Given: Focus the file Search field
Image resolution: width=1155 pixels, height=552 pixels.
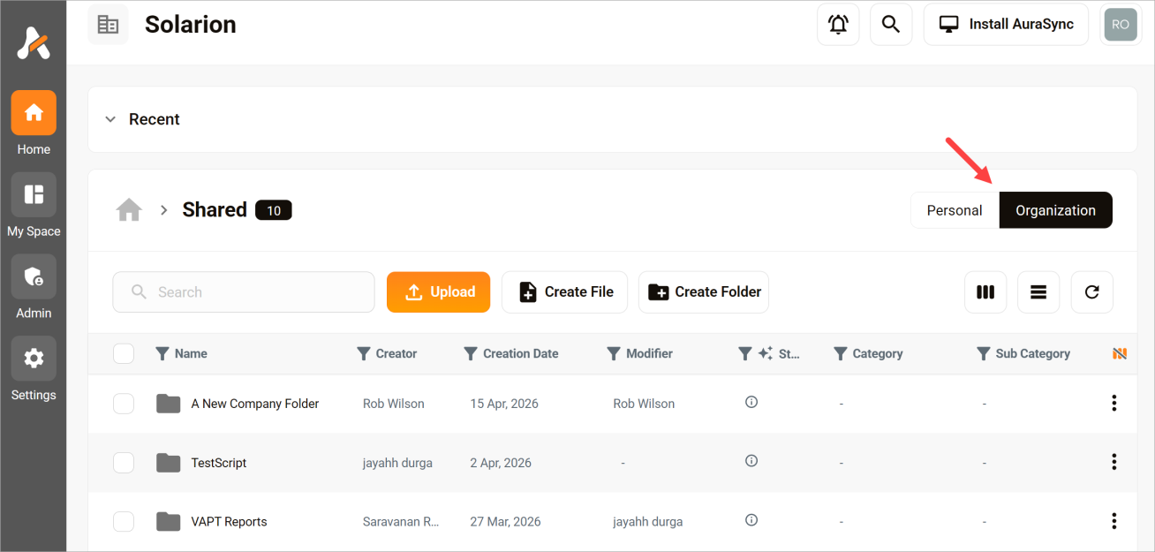Looking at the screenshot, I should [x=244, y=292].
